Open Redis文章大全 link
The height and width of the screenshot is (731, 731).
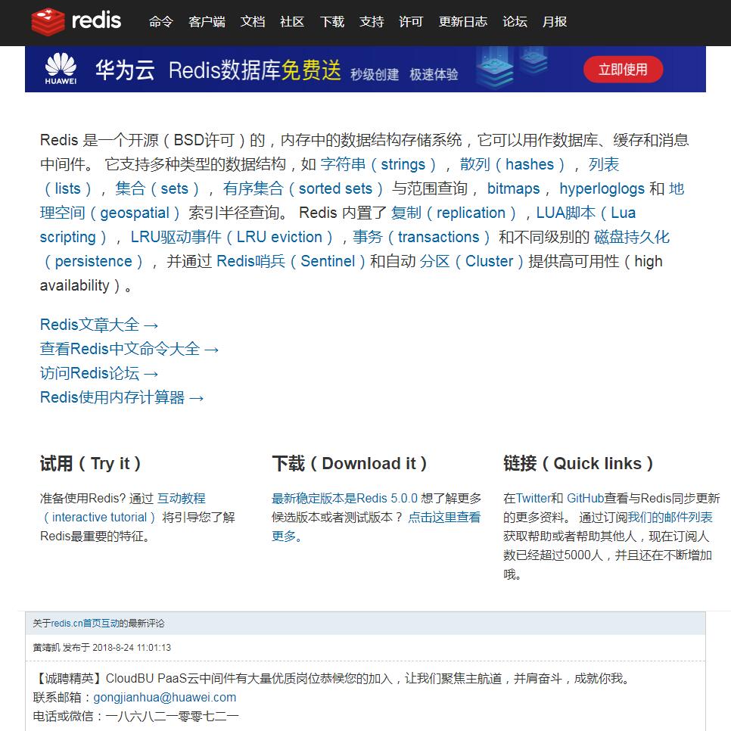(x=99, y=325)
